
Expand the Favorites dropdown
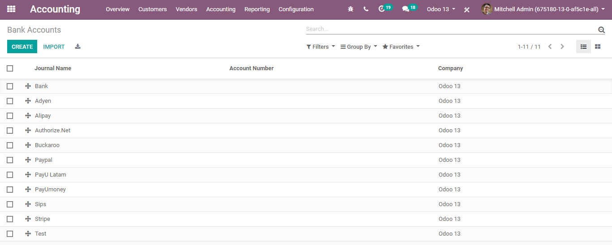coord(401,46)
